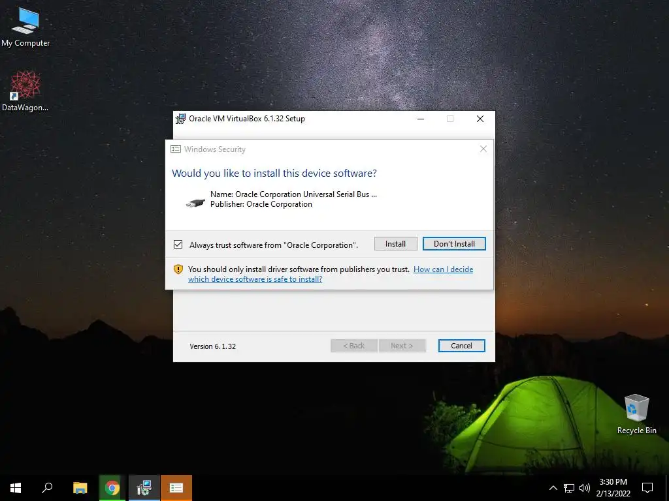Viewport: 669px width, 501px height.
Task: Open File Explorer from the taskbar
Action: (80, 488)
